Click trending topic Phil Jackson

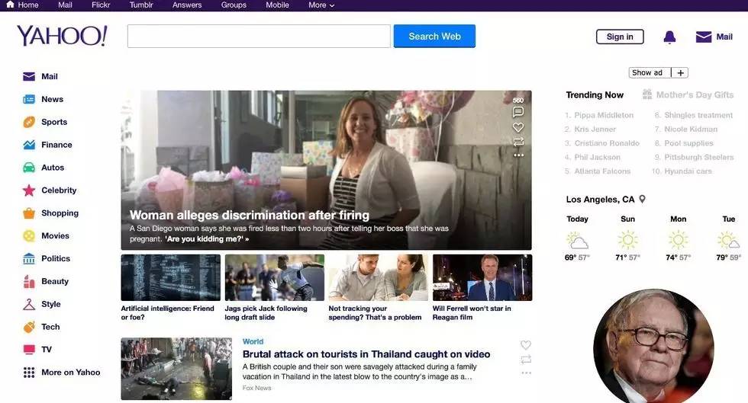597,157
